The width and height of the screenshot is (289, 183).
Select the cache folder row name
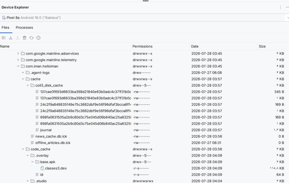(36, 79)
